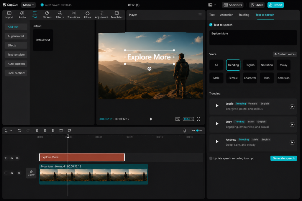302x201 pixels.
Task: Select the Explore More clip on timeline
Action: click(82, 157)
